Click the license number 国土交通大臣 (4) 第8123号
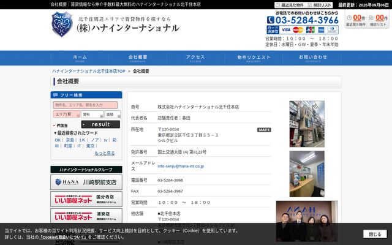 pos(182,152)
